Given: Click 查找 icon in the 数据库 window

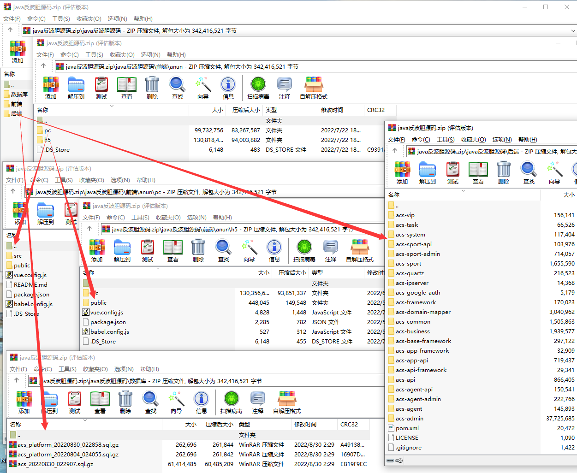Looking at the screenshot, I should [x=151, y=399].
